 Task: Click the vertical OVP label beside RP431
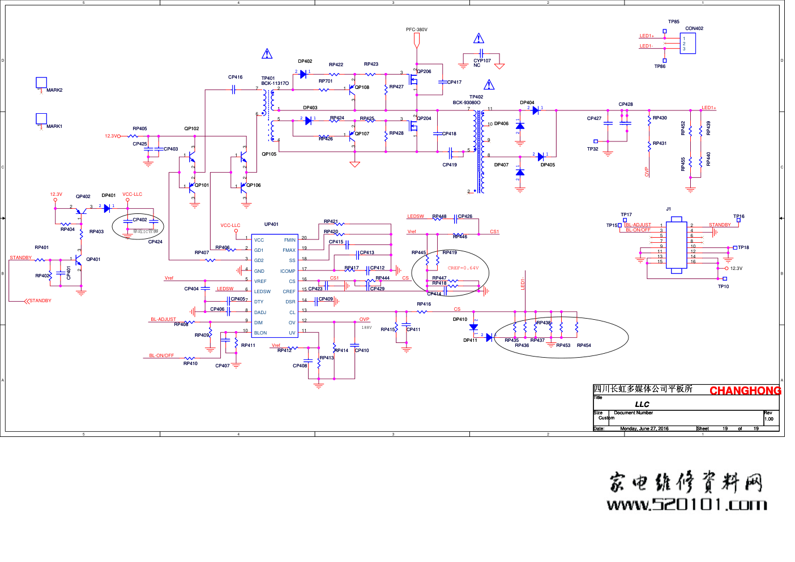[x=647, y=171]
